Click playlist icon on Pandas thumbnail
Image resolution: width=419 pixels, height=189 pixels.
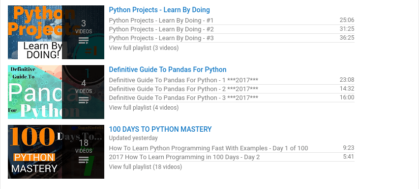click(84, 100)
